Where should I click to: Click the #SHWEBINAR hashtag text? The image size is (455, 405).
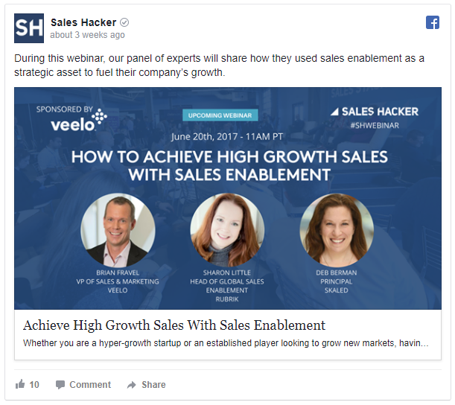[375, 125]
